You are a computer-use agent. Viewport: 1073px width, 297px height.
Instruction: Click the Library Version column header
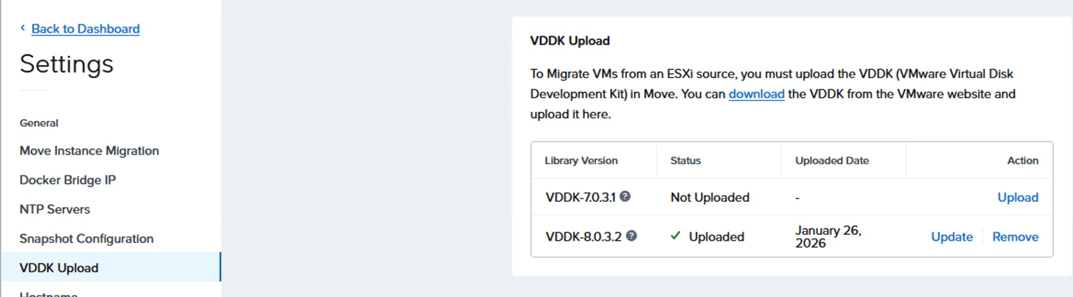point(581,161)
